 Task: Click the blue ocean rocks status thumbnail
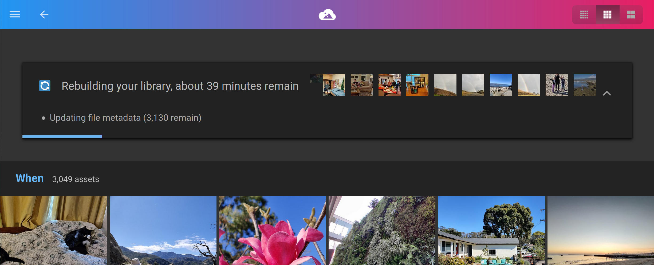click(x=501, y=85)
